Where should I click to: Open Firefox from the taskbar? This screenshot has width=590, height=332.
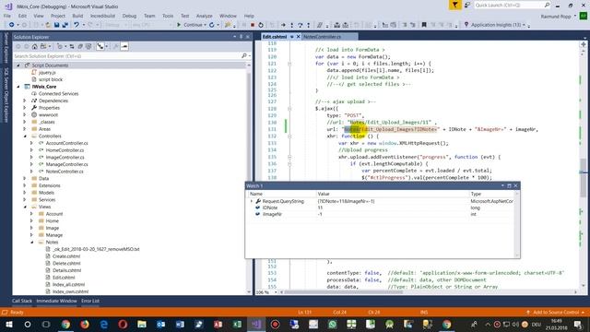point(85,324)
